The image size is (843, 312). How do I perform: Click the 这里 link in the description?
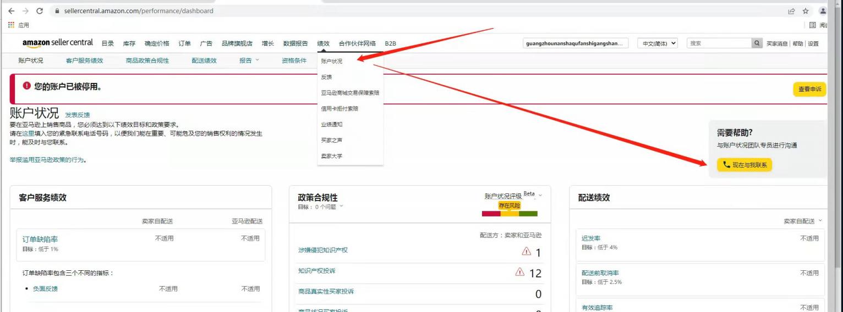tap(28, 133)
